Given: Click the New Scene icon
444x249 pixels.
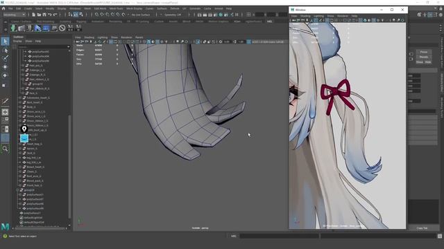Looking at the screenshot, I should [x=33, y=15].
